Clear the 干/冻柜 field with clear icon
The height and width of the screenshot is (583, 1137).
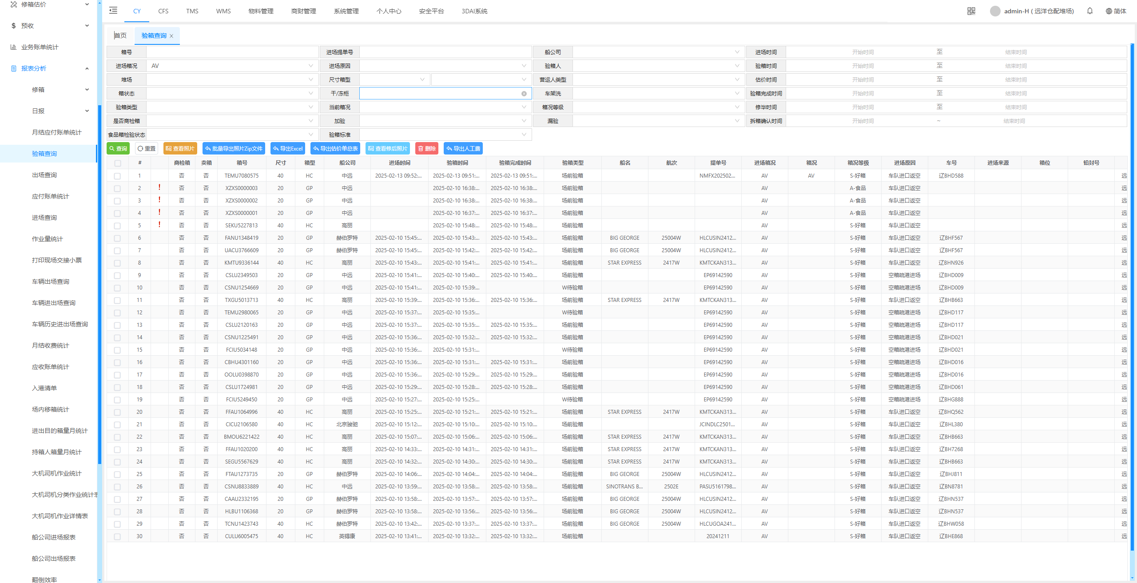click(524, 94)
